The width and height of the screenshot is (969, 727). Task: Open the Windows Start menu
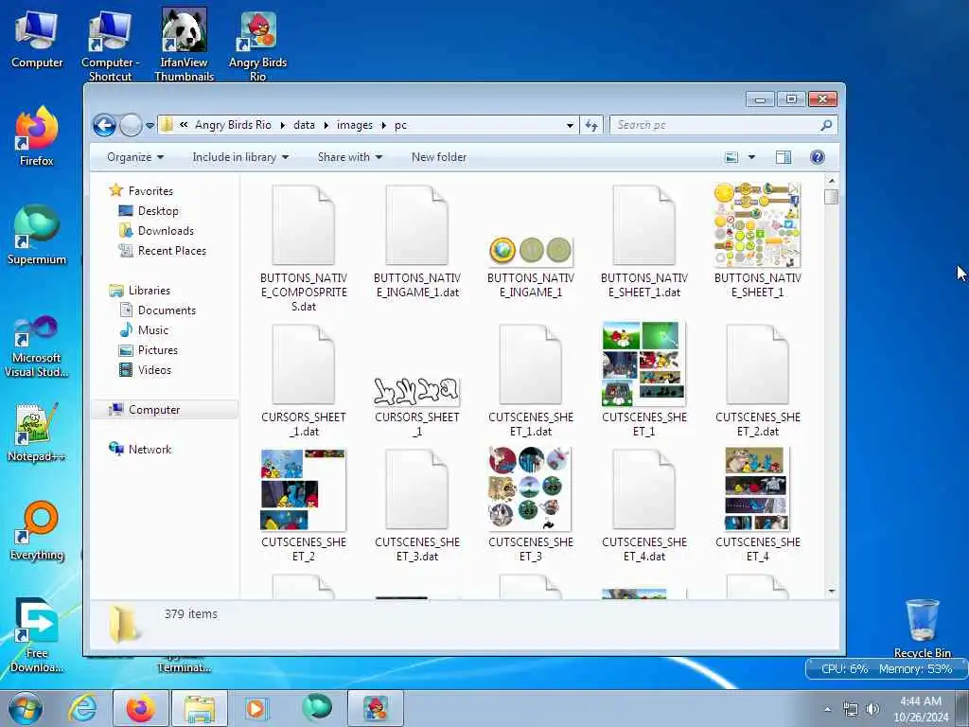pyautogui.click(x=26, y=708)
